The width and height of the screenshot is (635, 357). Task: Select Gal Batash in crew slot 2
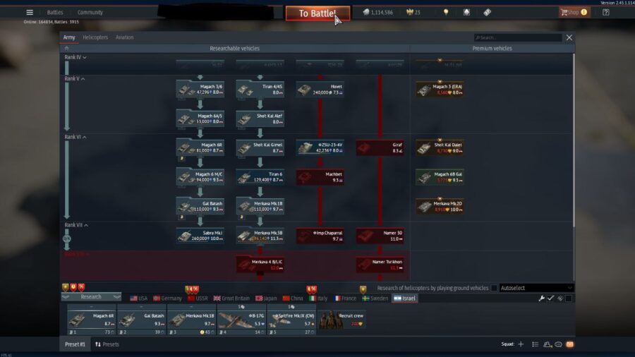pos(141,320)
